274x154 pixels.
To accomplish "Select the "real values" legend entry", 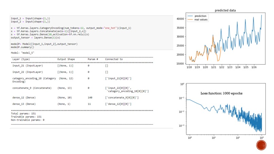I will (201, 20).
